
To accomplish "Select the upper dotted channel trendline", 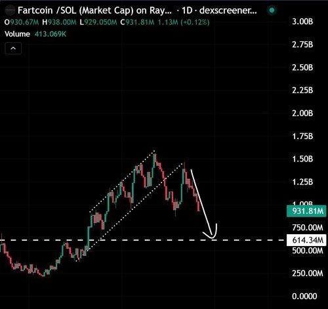I will tap(123, 181).
